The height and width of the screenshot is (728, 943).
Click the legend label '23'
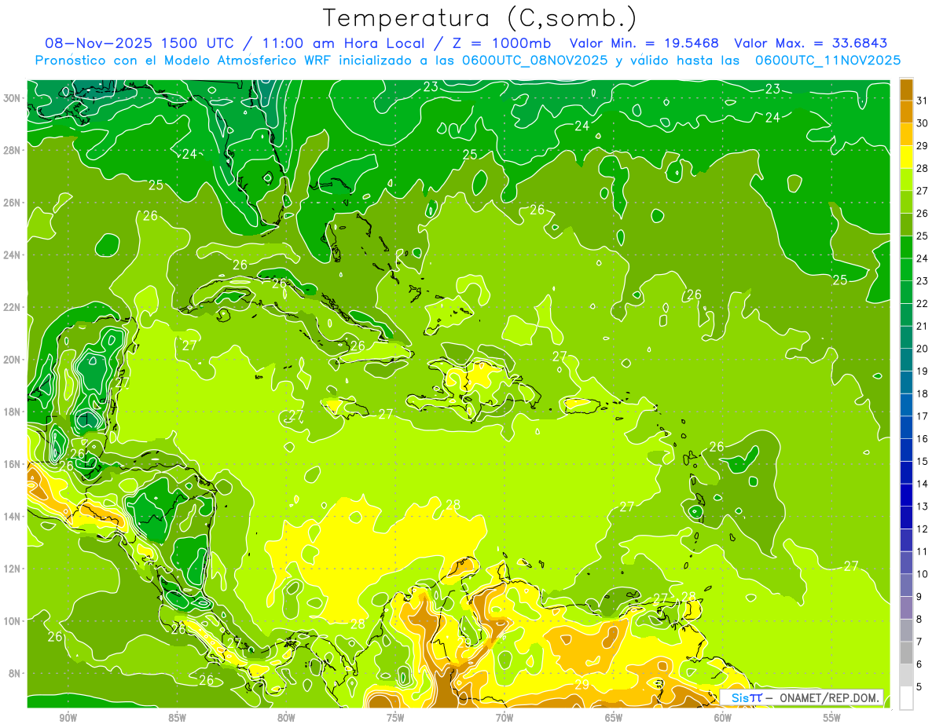point(922,281)
